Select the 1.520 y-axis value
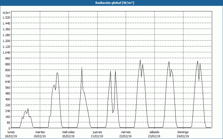Screen dimensions: 223x139 [6, 17]
